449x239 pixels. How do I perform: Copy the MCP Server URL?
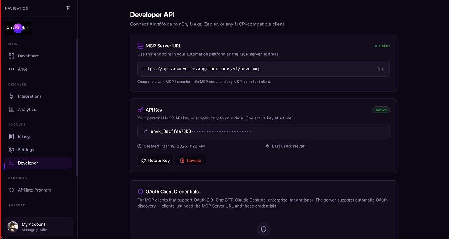tap(381, 69)
